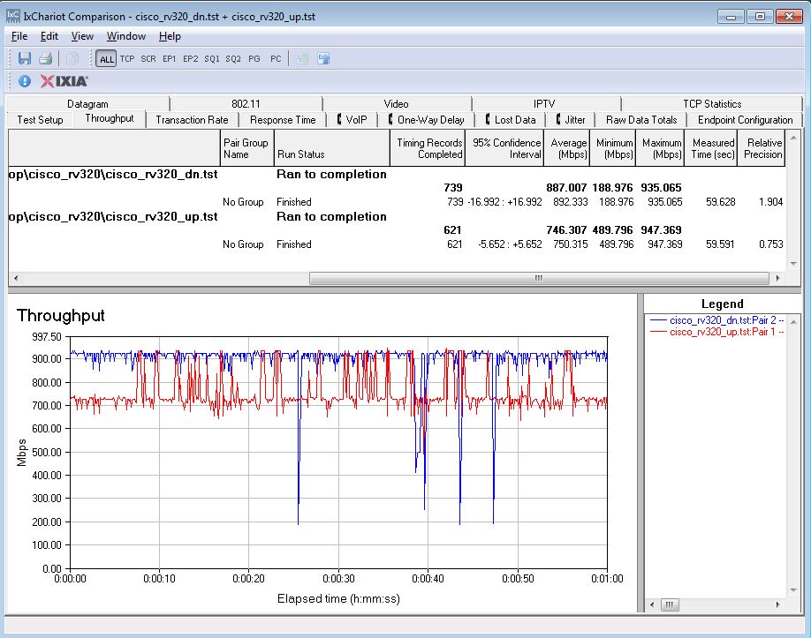The height and width of the screenshot is (638, 811).
Task: Open the Endpoint Configuration tab
Action: (x=745, y=120)
